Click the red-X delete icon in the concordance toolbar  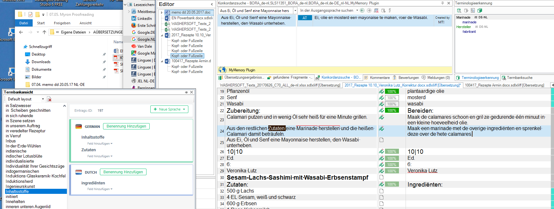376,10
